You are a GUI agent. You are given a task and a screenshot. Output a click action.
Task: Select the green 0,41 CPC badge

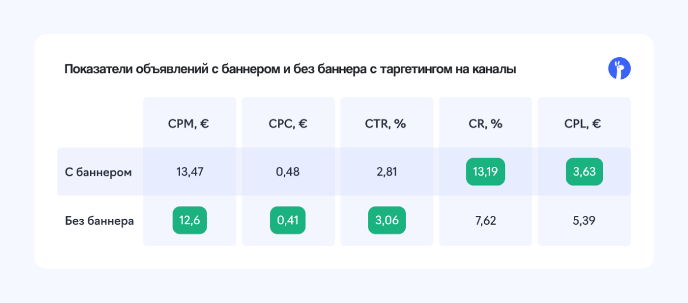pyautogui.click(x=288, y=221)
